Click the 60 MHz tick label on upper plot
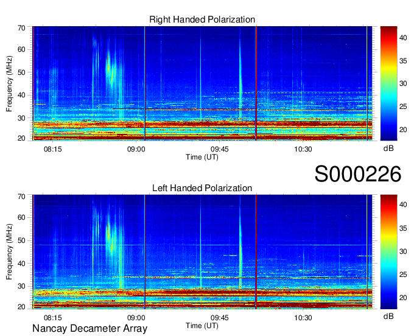 point(21,50)
